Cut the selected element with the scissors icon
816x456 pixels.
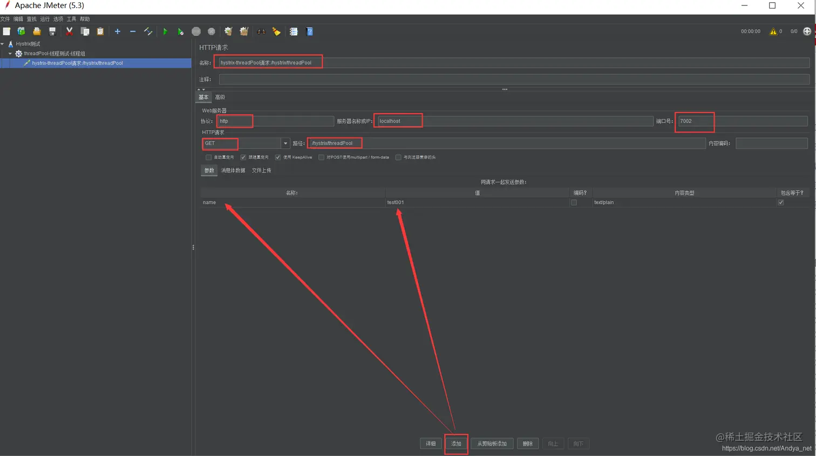69,31
